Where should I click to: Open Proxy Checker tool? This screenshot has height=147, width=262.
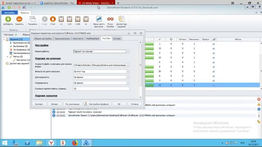(x=110, y=19)
